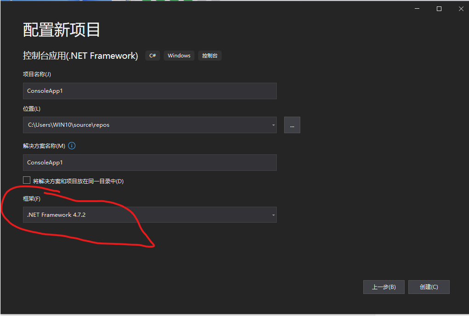Click the 框架(F) label
469x316 pixels.
(x=32, y=198)
